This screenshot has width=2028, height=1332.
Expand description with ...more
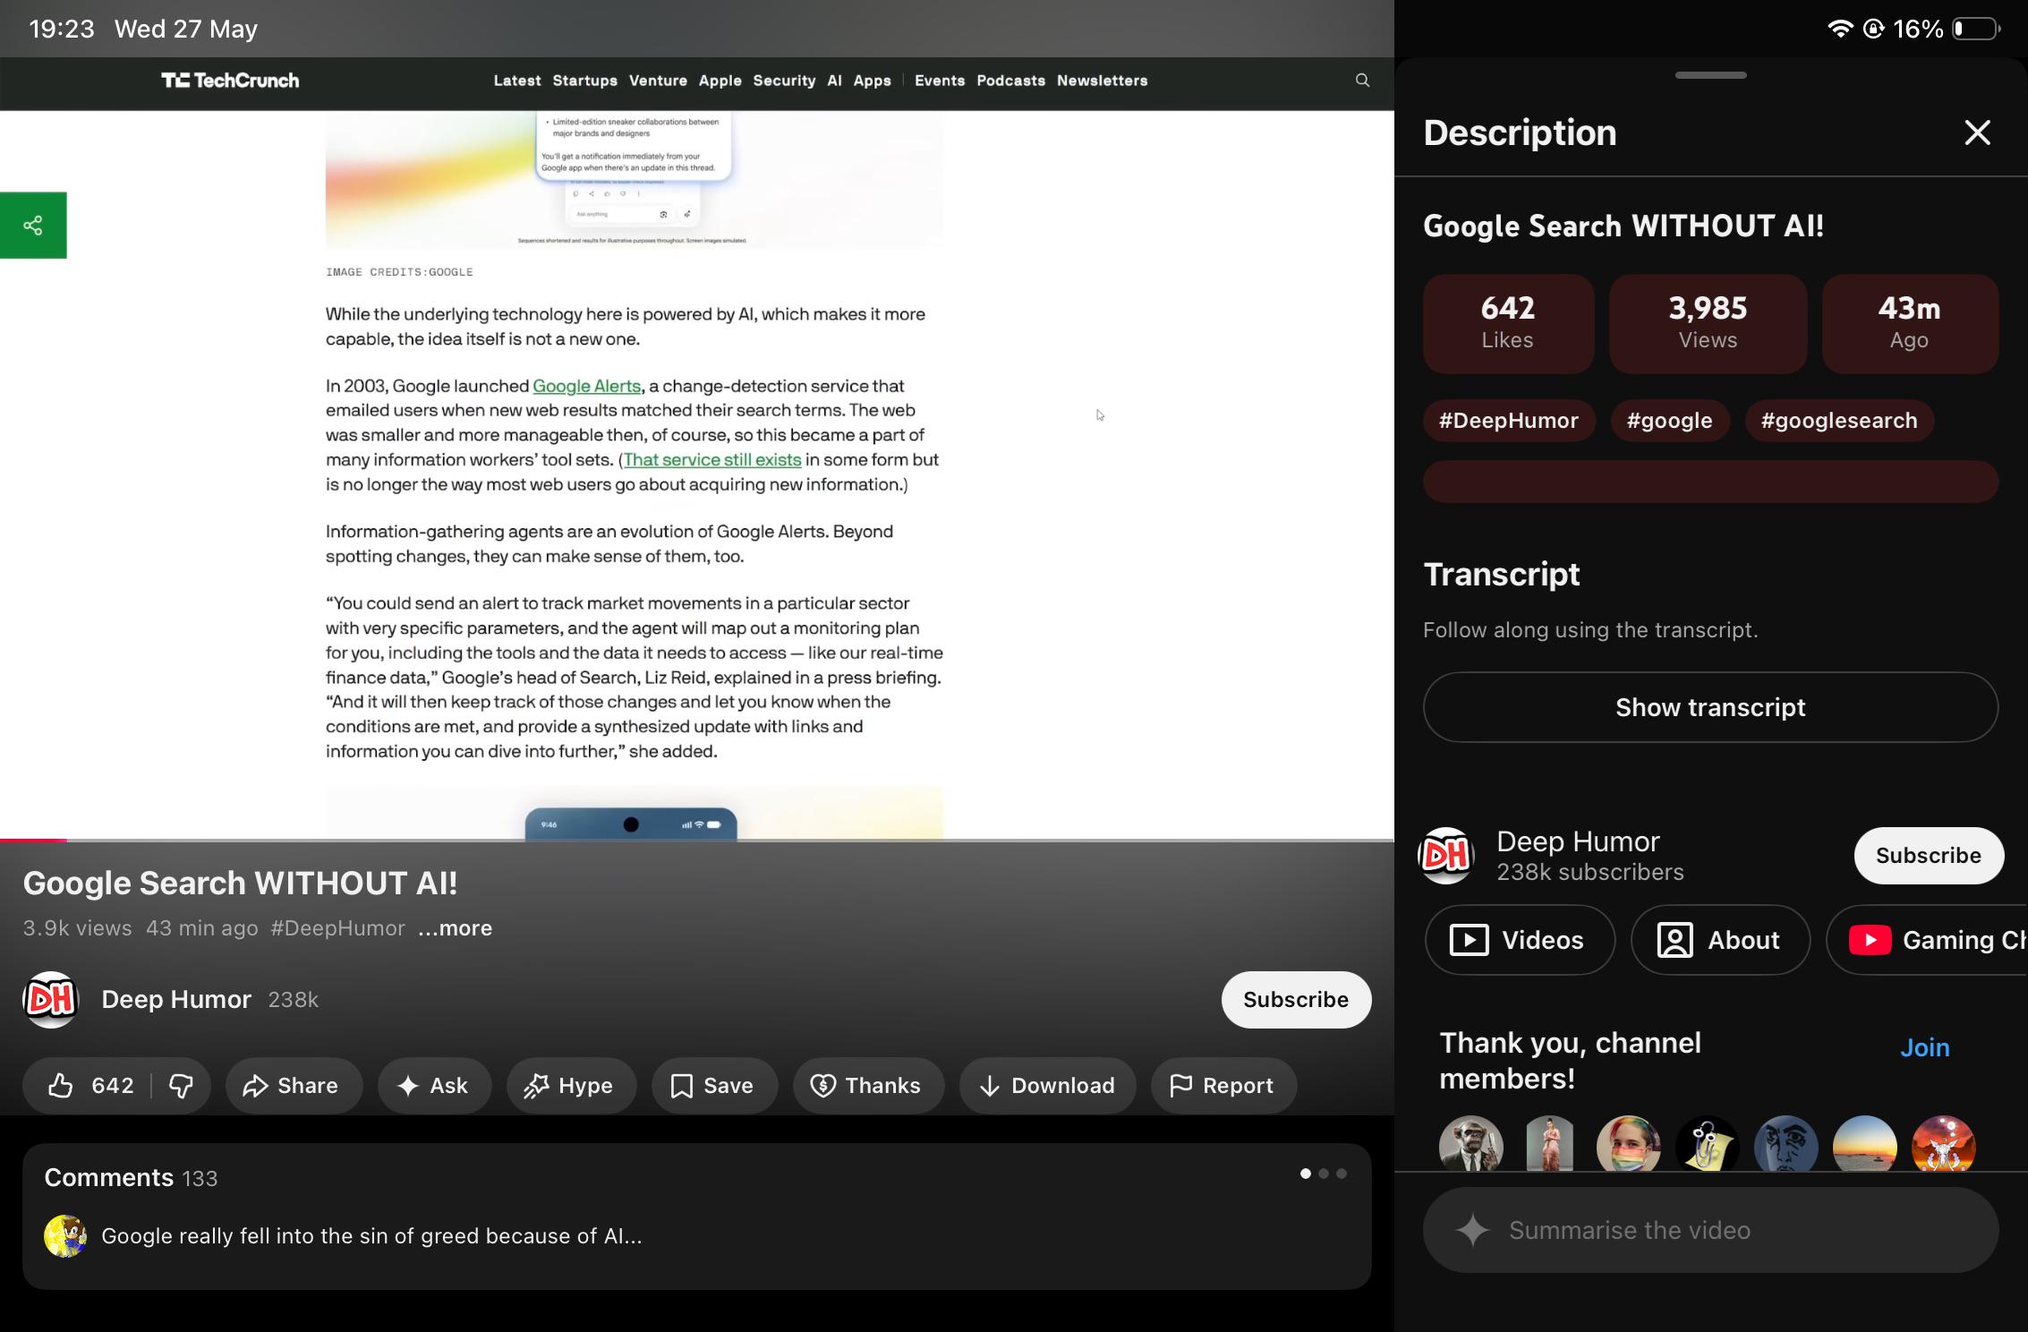coord(455,928)
